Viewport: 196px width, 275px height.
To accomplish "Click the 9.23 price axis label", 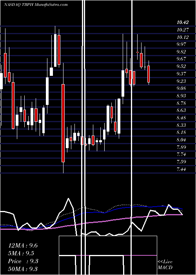I will (181, 81).
